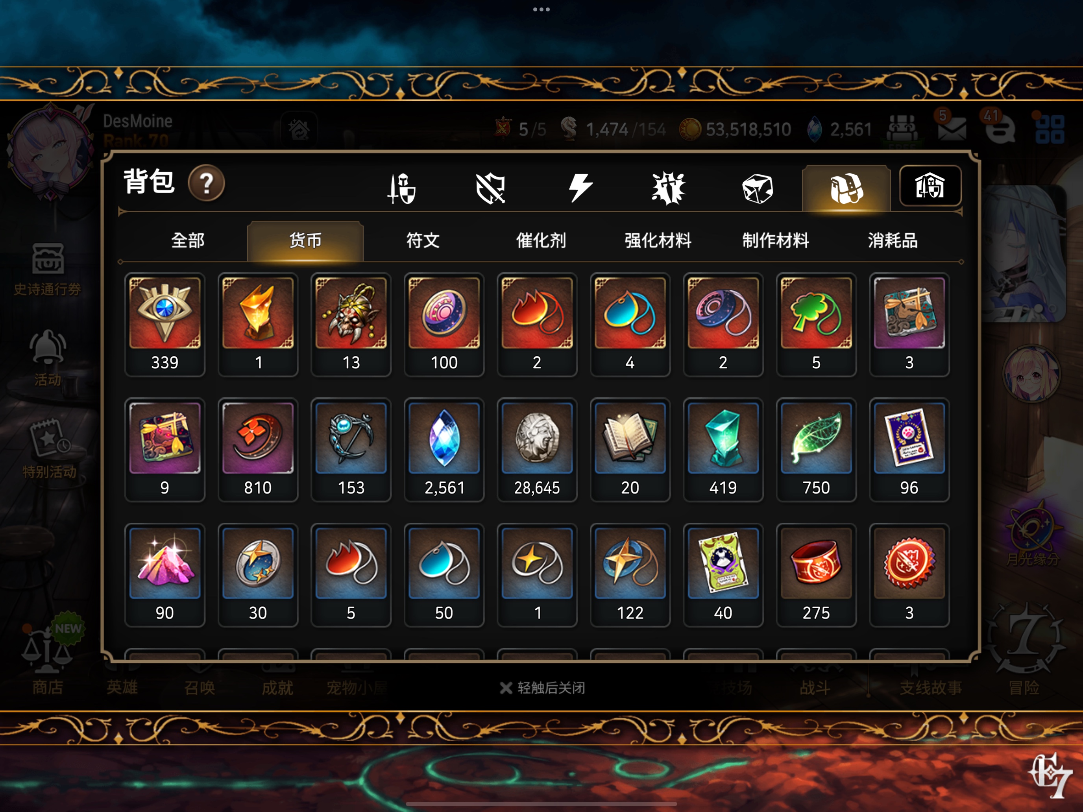Choose the silver coin item showing 28,645
1083x812 pixels.
(x=537, y=450)
